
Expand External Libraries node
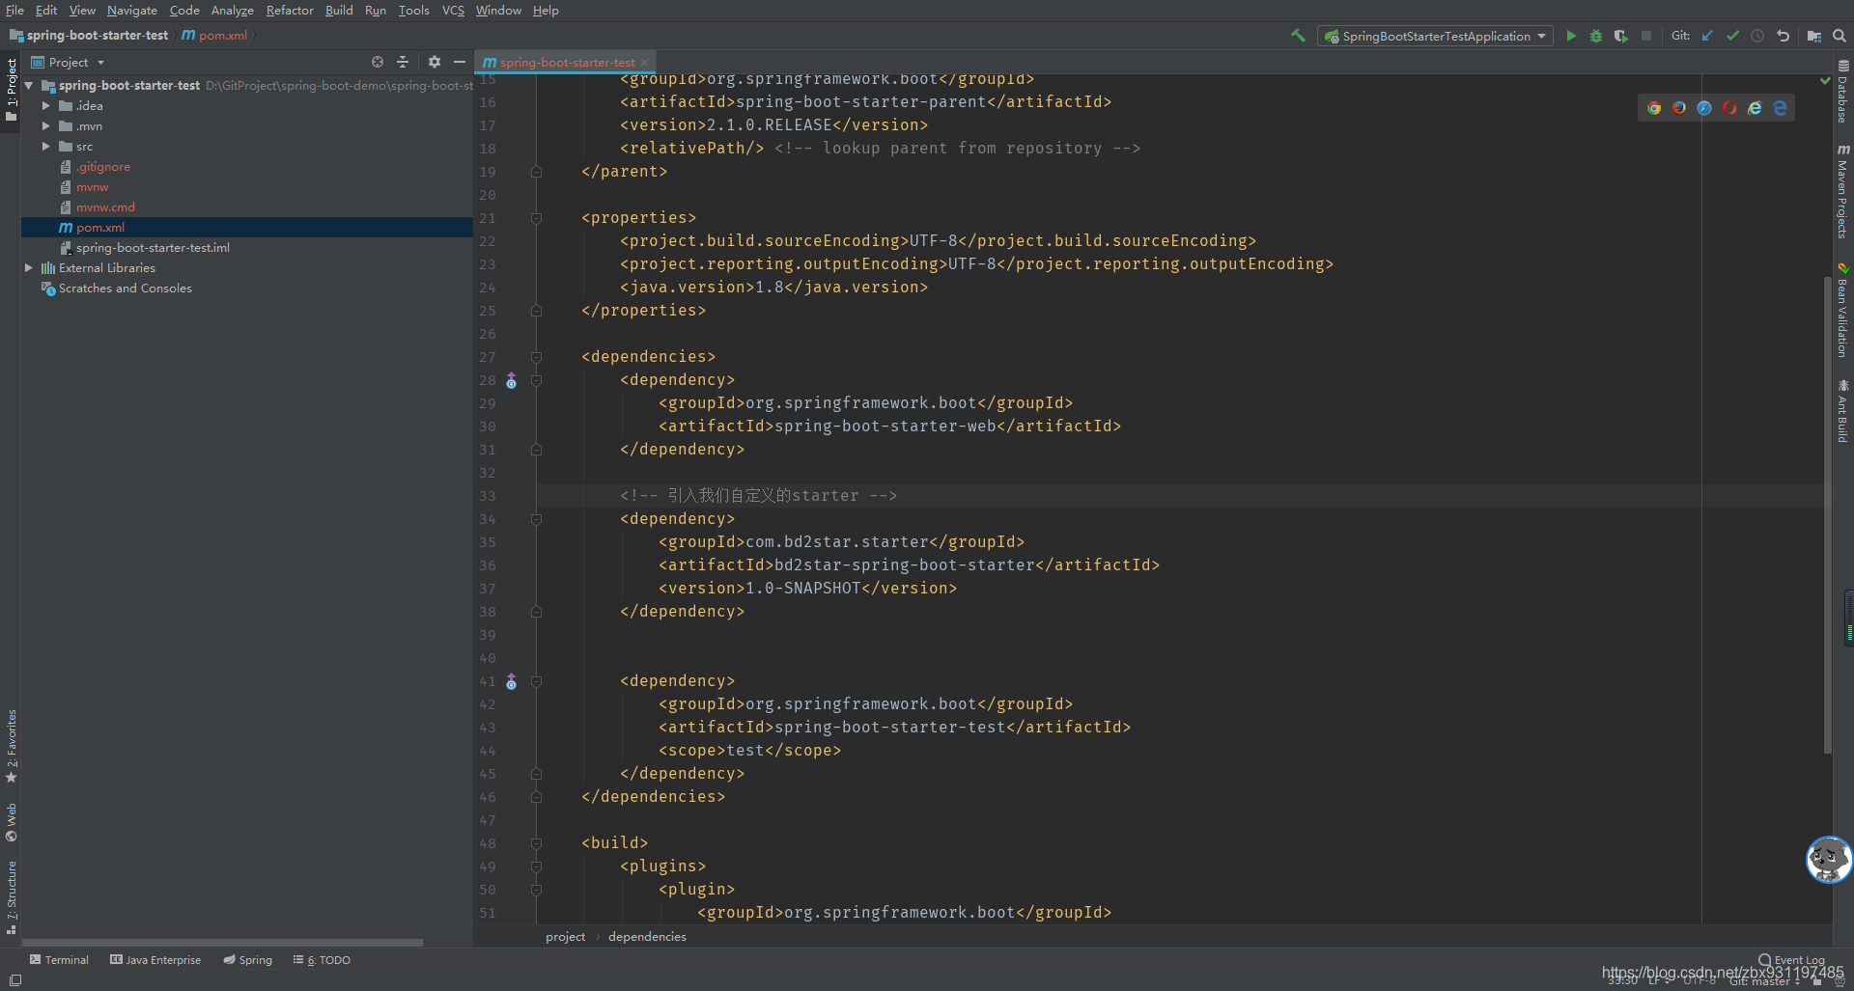29,268
